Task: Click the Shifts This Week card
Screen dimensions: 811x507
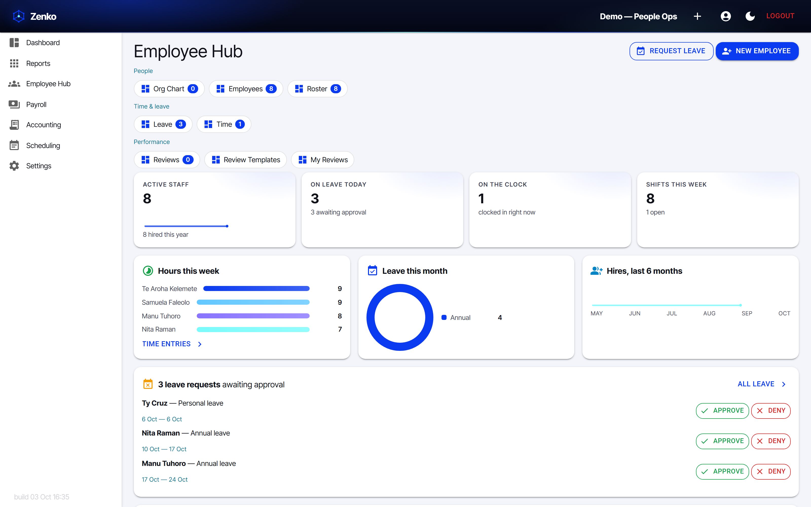Action: point(718,210)
